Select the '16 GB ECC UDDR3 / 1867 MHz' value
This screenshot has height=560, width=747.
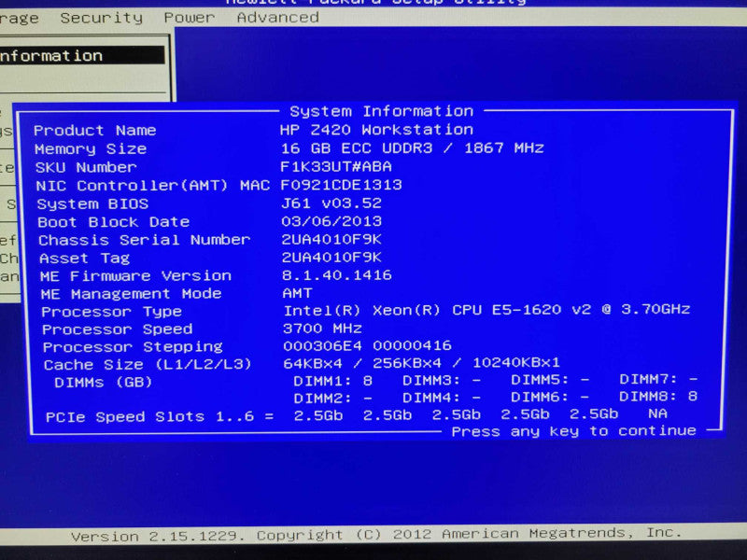(x=412, y=148)
